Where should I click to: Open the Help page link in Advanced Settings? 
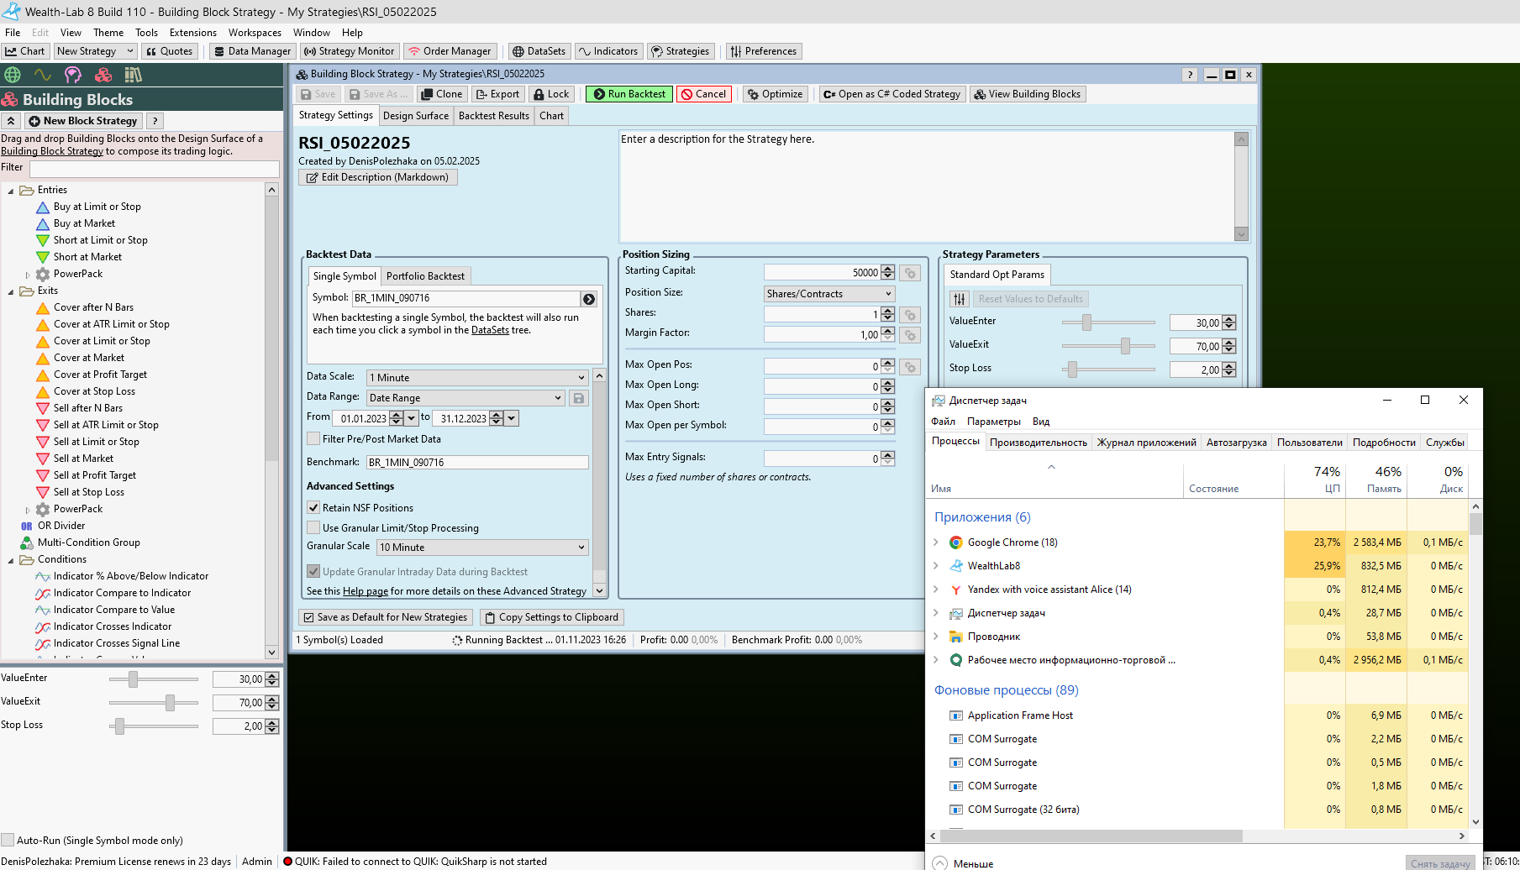tap(366, 591)
